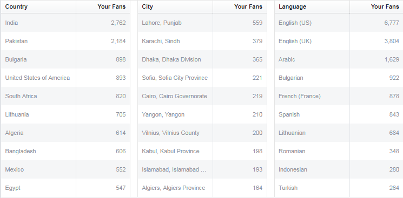
Task: Click Lahore, Punjab city entry
Action: (x=162, y=23)
